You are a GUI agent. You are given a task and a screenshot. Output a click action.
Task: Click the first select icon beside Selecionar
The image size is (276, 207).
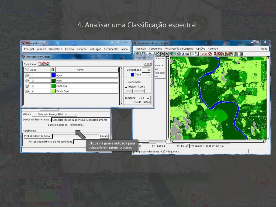pyautogui.click(x=40, y=64)
